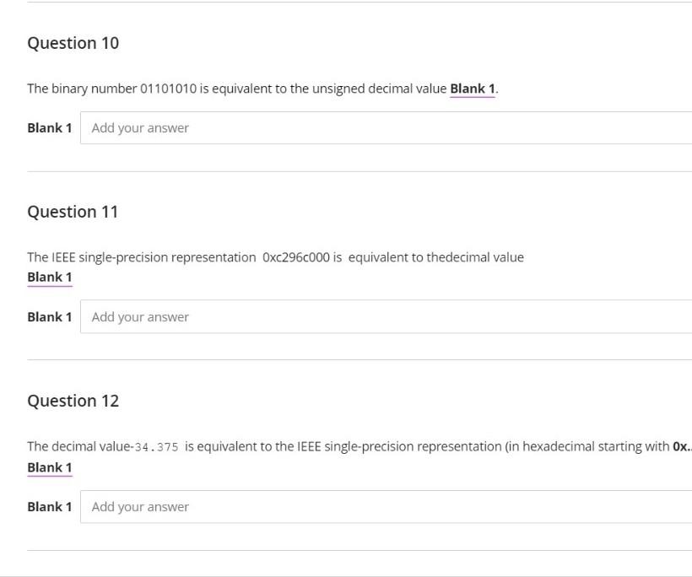Screen dimensions: 692x577
Task: Click the Blank 1 label beside Question 10 answer box
Action: tap(49, 127)
